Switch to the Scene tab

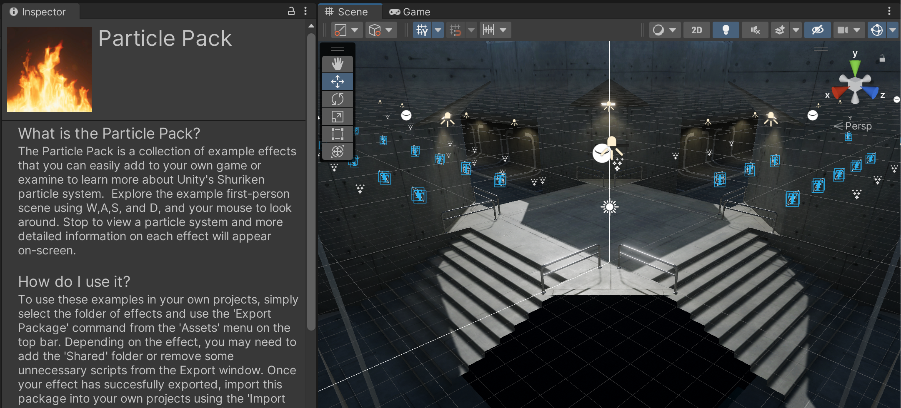(347, 12)
